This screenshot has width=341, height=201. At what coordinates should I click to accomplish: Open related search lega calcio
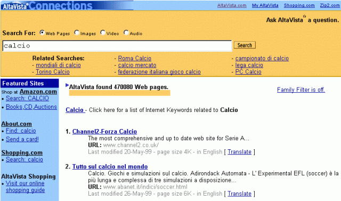(249, 65)
